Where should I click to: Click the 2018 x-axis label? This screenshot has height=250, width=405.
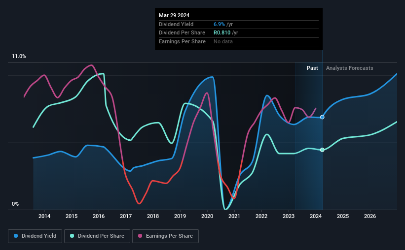153,216
